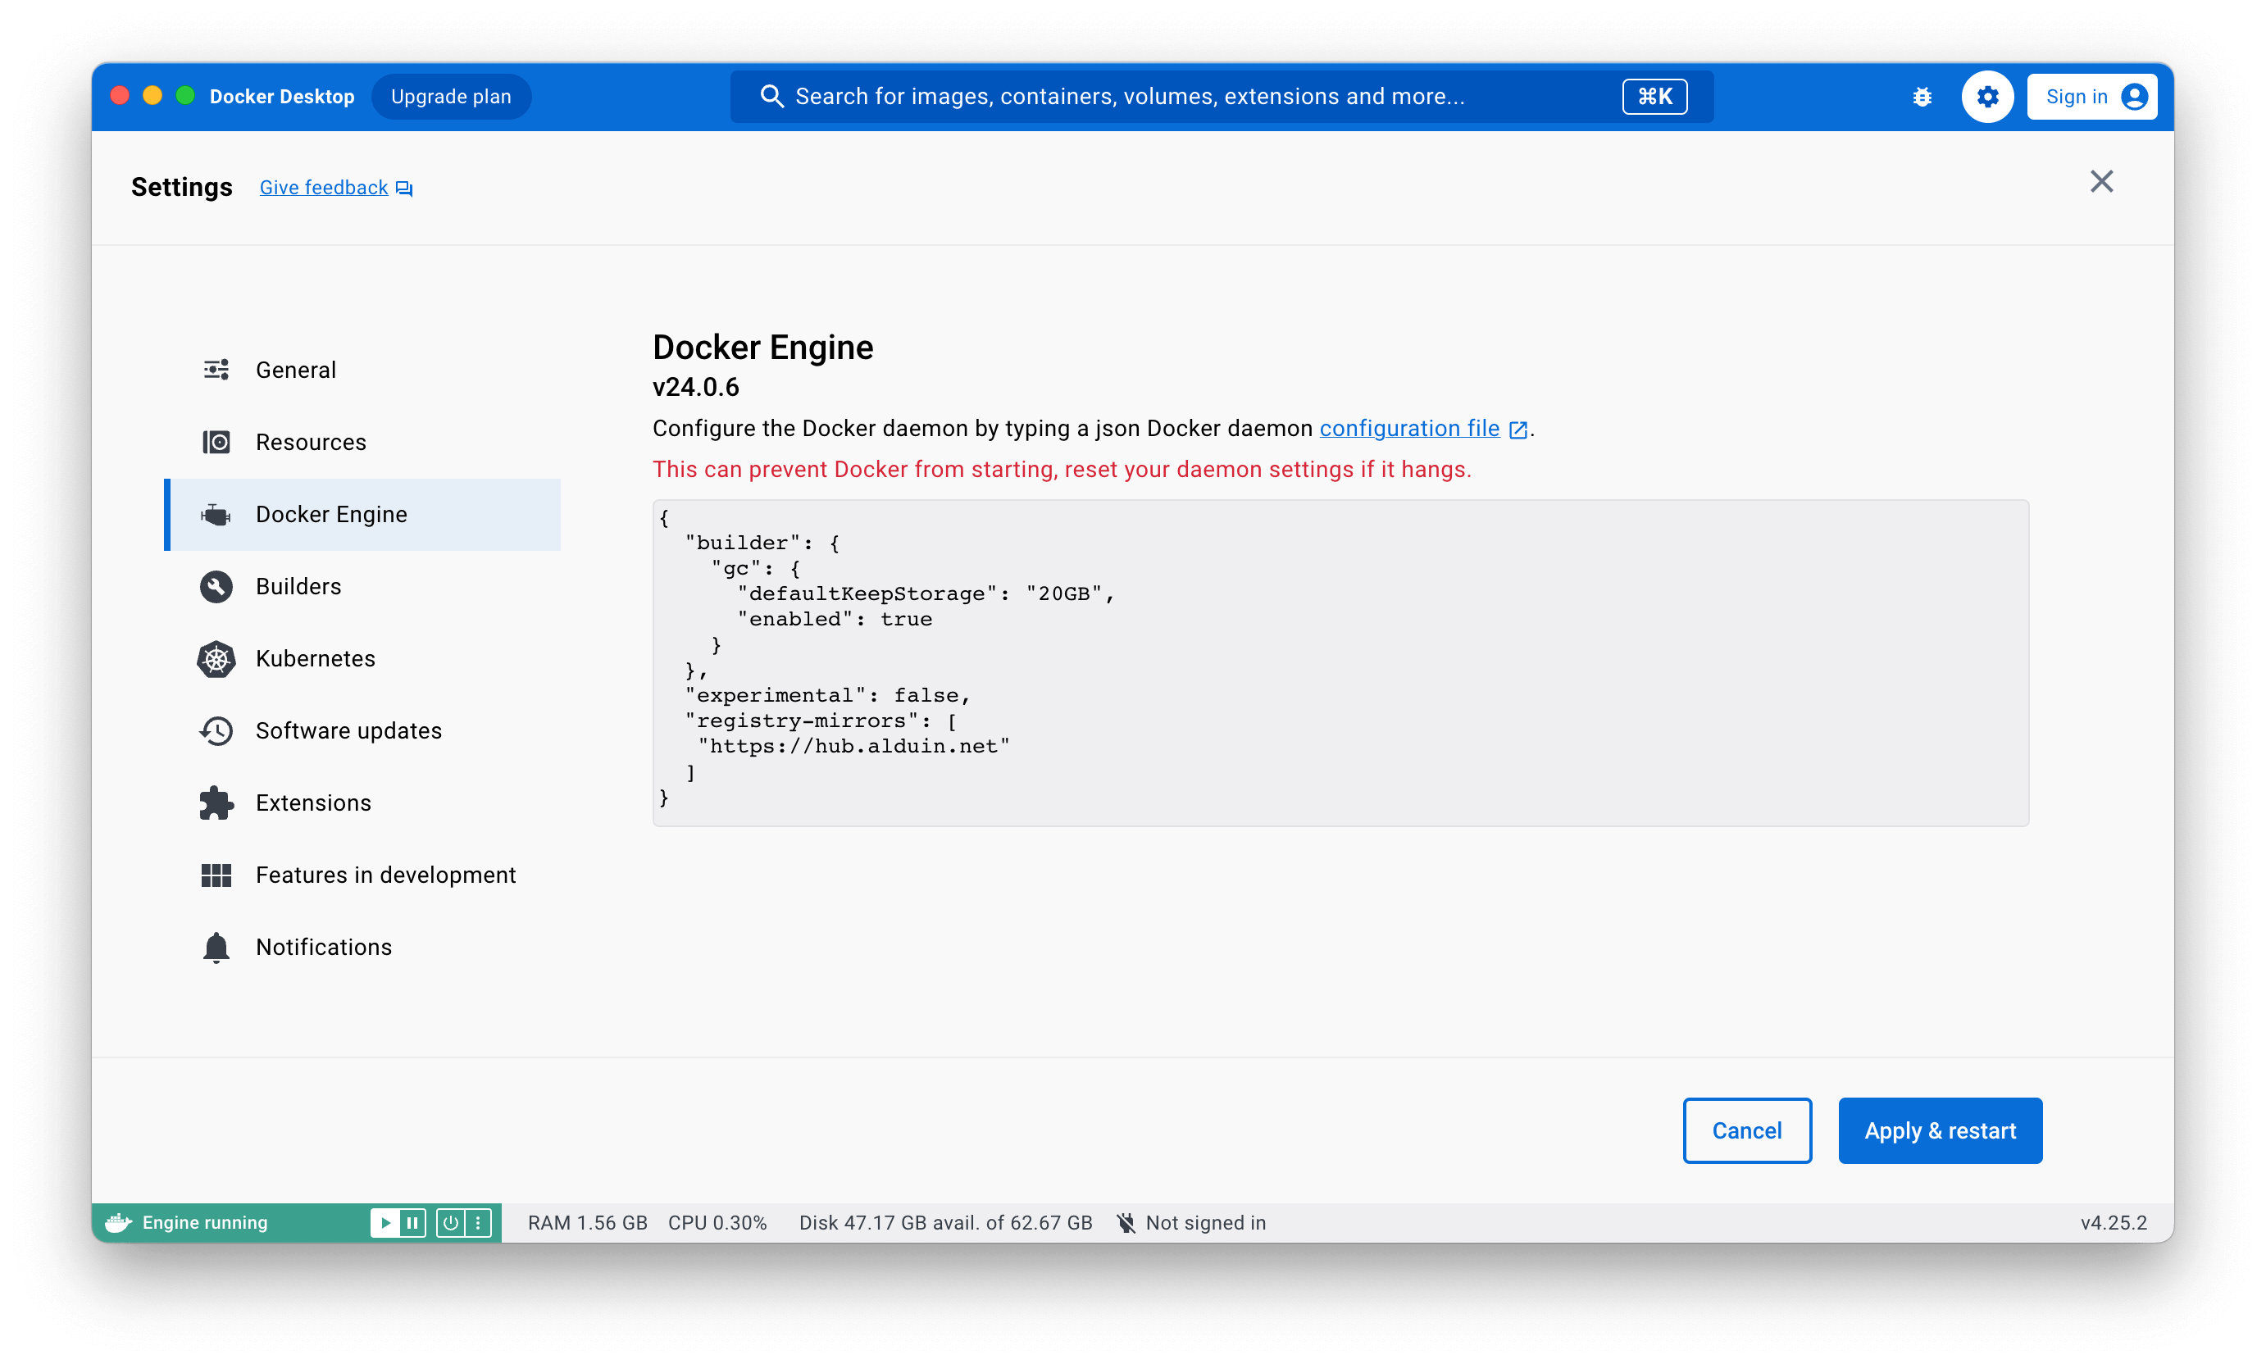Click the Builders wrench icon
Screen dimensions: 2266x1364
216,586
